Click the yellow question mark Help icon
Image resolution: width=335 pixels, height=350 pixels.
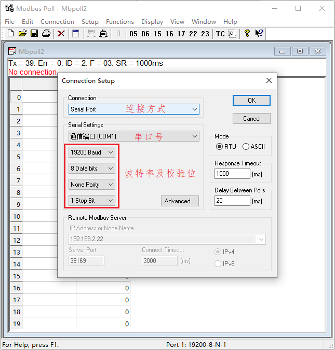pos(247,34)
